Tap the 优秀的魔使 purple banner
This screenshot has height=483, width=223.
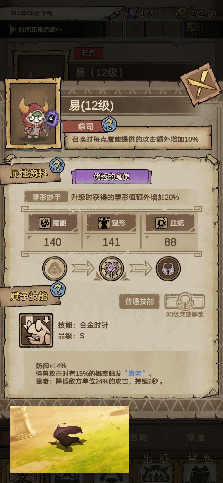[x=111, y=176]
